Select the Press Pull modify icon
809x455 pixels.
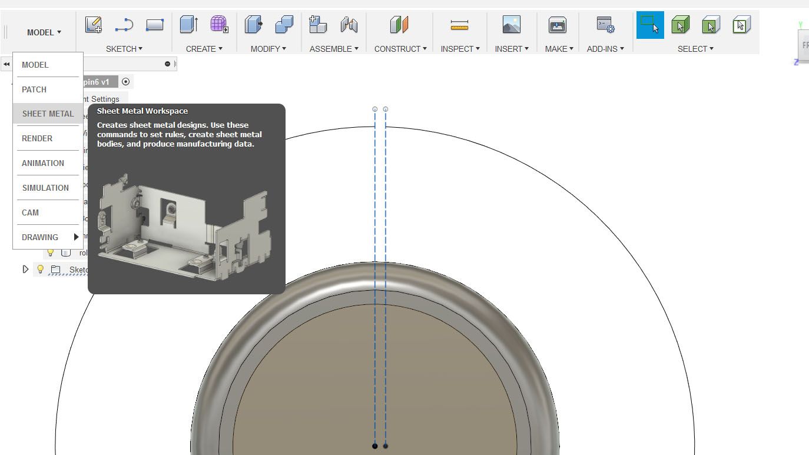(254, 25)
